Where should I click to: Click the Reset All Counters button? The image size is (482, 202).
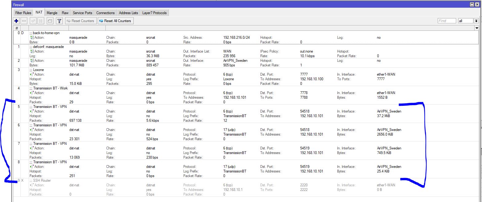click(115, 21)
